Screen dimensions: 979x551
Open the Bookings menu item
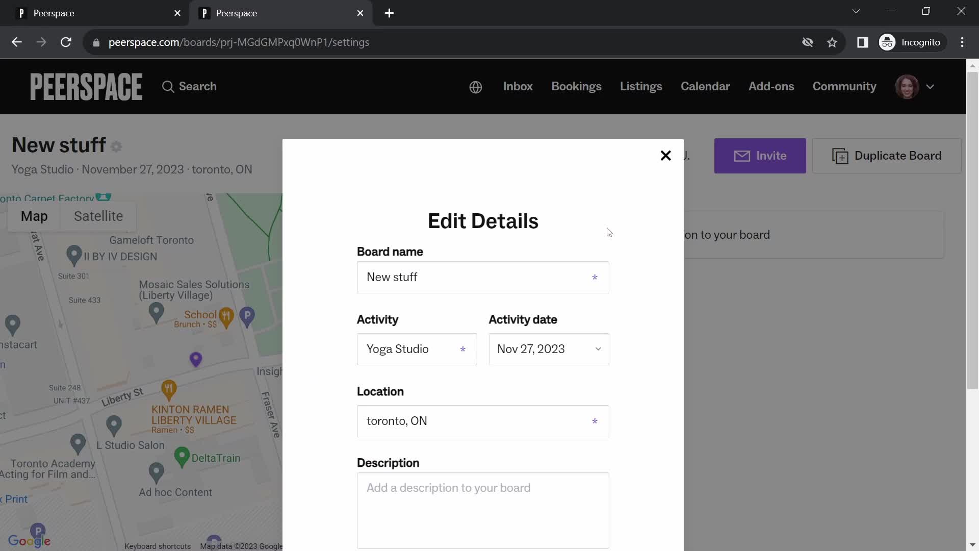tap(576, 86)
